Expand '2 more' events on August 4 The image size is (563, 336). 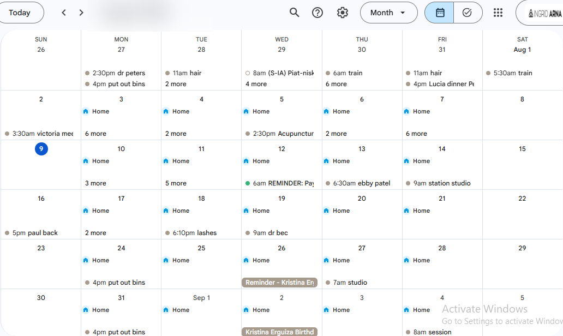tap(176, 134)
